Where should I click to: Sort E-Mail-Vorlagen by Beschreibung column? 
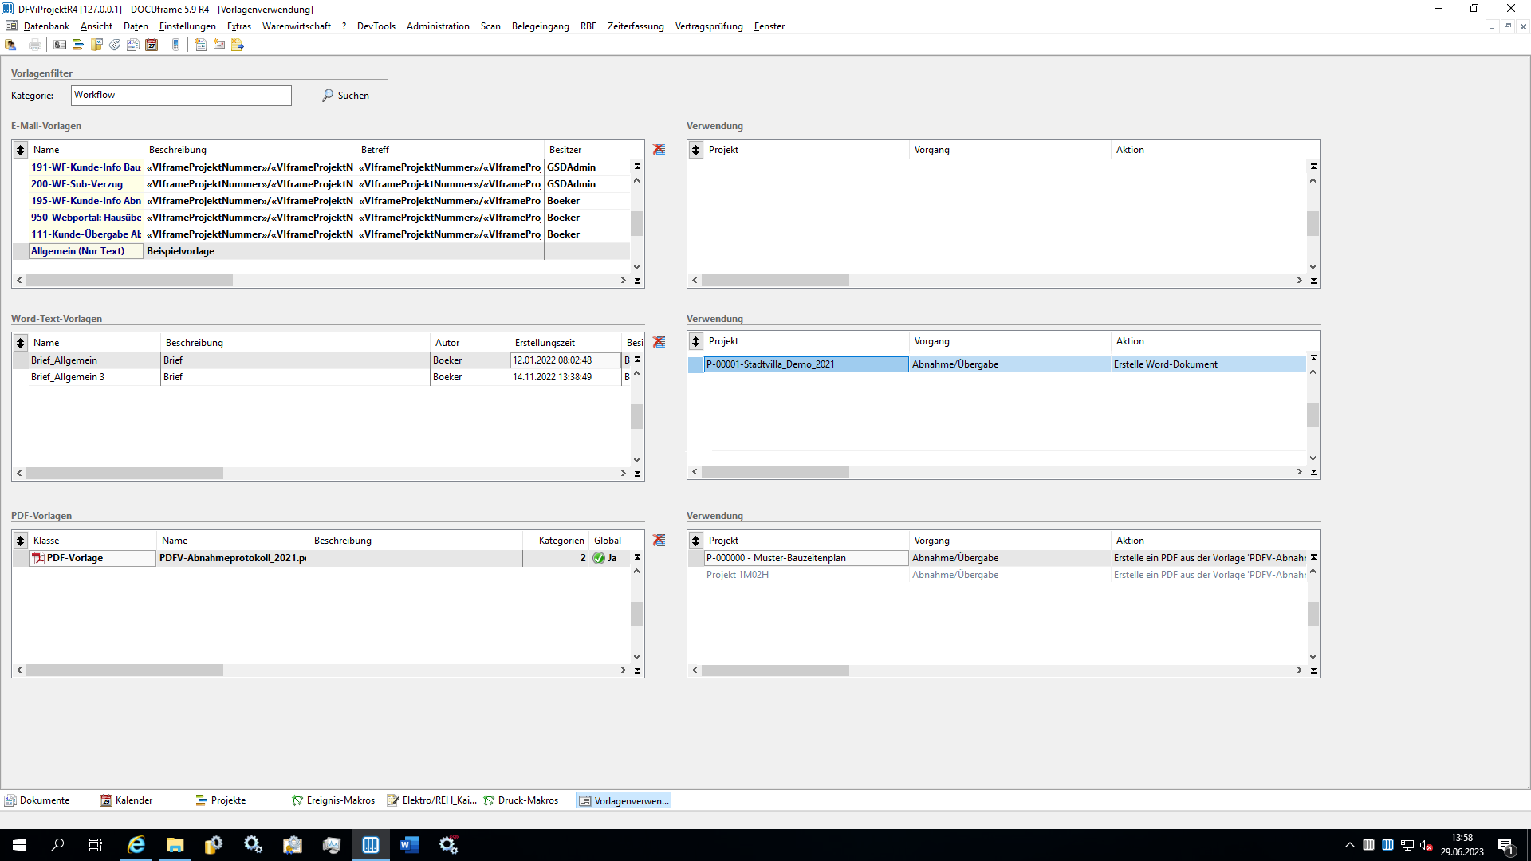coord(250,150)
